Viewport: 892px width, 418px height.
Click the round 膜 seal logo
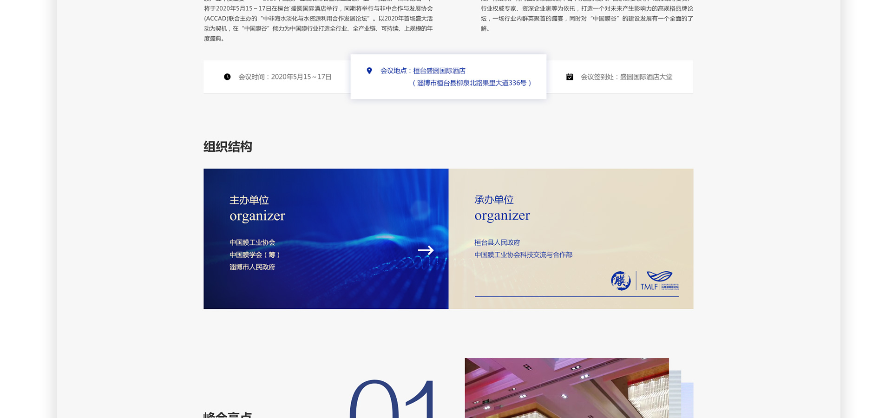point(621,281)
